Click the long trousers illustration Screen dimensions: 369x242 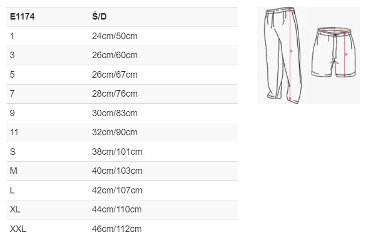[284, 54]
